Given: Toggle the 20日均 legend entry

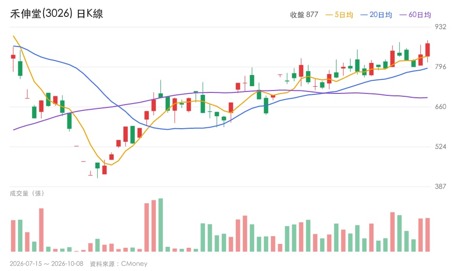Looking at the screenshot, I should pos(376,15).
